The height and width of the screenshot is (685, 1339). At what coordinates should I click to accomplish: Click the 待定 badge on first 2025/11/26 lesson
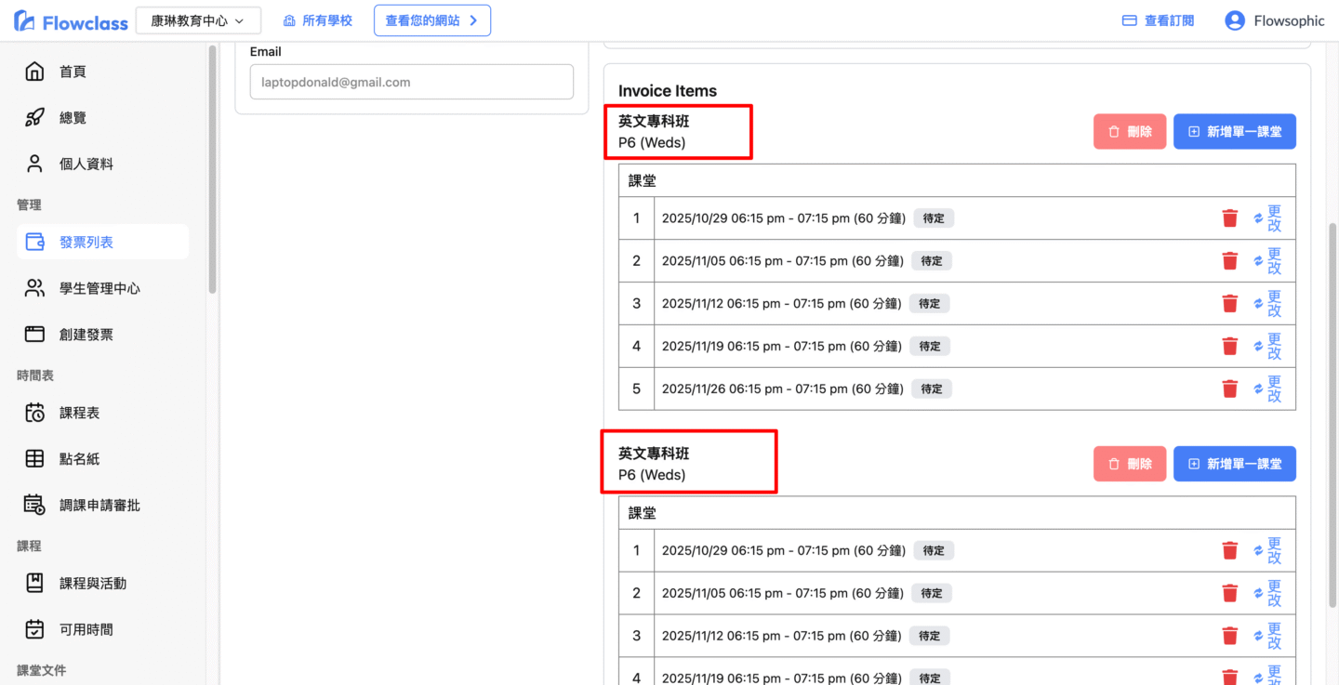(x=931, y=389)
